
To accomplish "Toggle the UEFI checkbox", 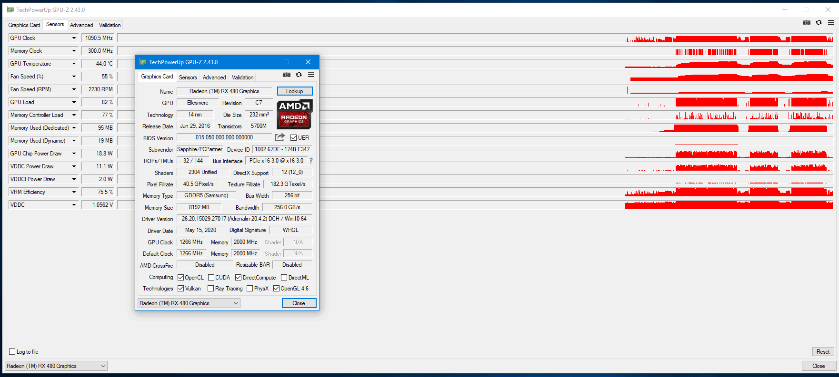I will pos(293,138).
